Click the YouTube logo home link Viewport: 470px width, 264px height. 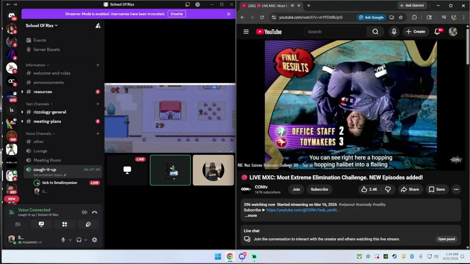coord(269,32)
